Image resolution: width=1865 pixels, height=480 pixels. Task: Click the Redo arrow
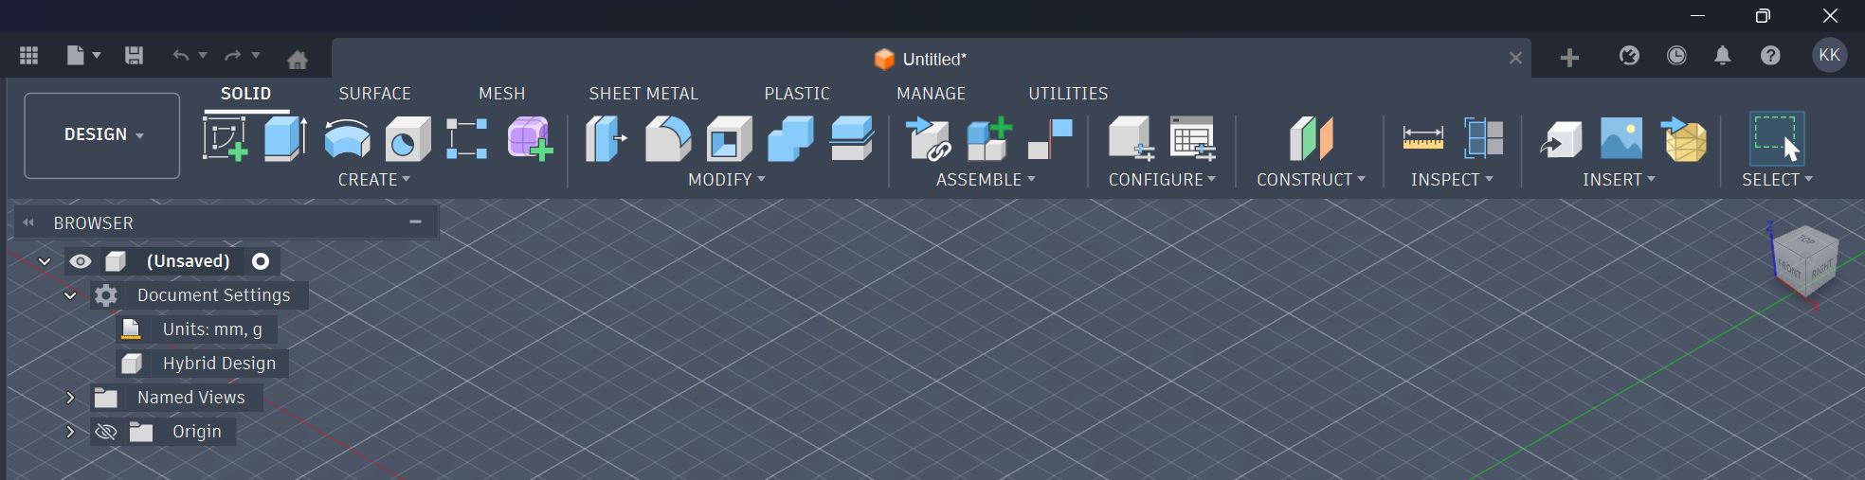click(233, 56)
